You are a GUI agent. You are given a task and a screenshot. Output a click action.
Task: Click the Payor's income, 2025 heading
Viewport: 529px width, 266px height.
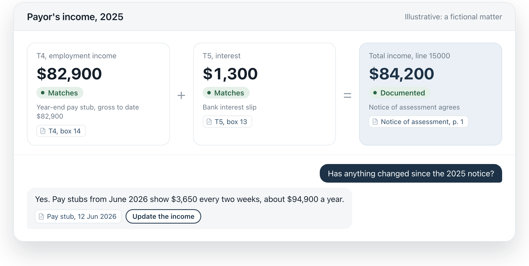pyautogui.click(x=75, y=17)
